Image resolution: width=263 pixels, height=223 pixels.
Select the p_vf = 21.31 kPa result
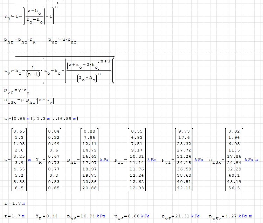click(x=181, y=216)
